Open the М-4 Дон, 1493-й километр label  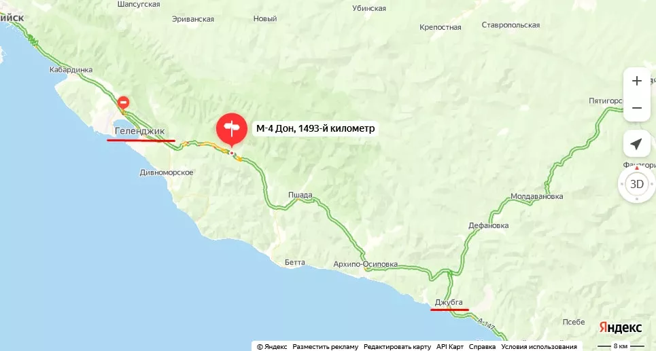point(315,128)
